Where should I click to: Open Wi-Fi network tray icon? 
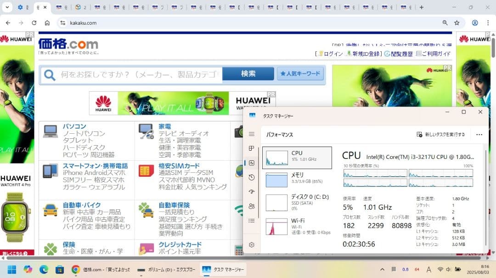tap(440, 269)
